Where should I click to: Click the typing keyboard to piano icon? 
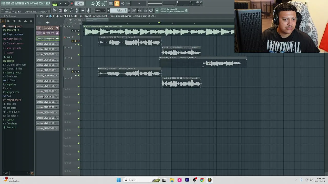(x=111, y=3)
